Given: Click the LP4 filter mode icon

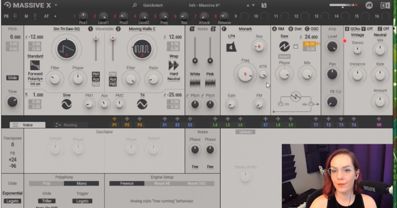Looking at the screenshot, I should click(231, 47).
